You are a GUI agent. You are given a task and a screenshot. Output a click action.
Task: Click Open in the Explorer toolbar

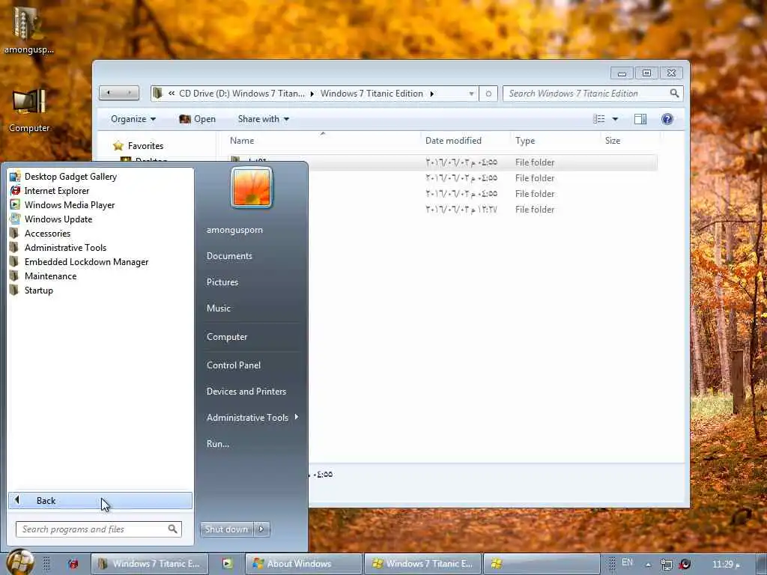pos(198,119)
